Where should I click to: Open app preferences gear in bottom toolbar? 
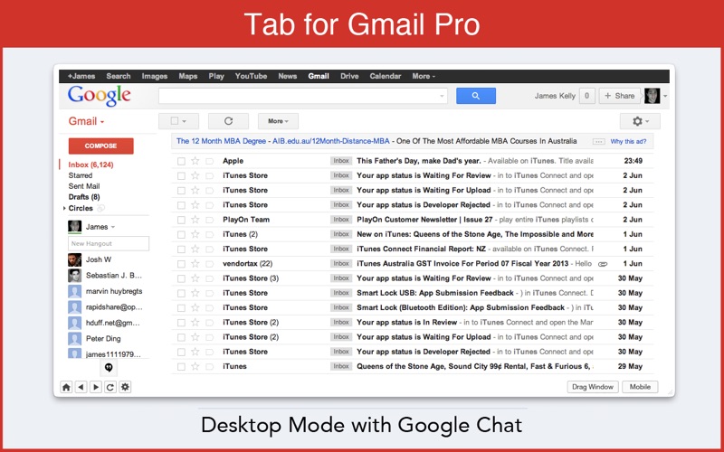[125, 387]
